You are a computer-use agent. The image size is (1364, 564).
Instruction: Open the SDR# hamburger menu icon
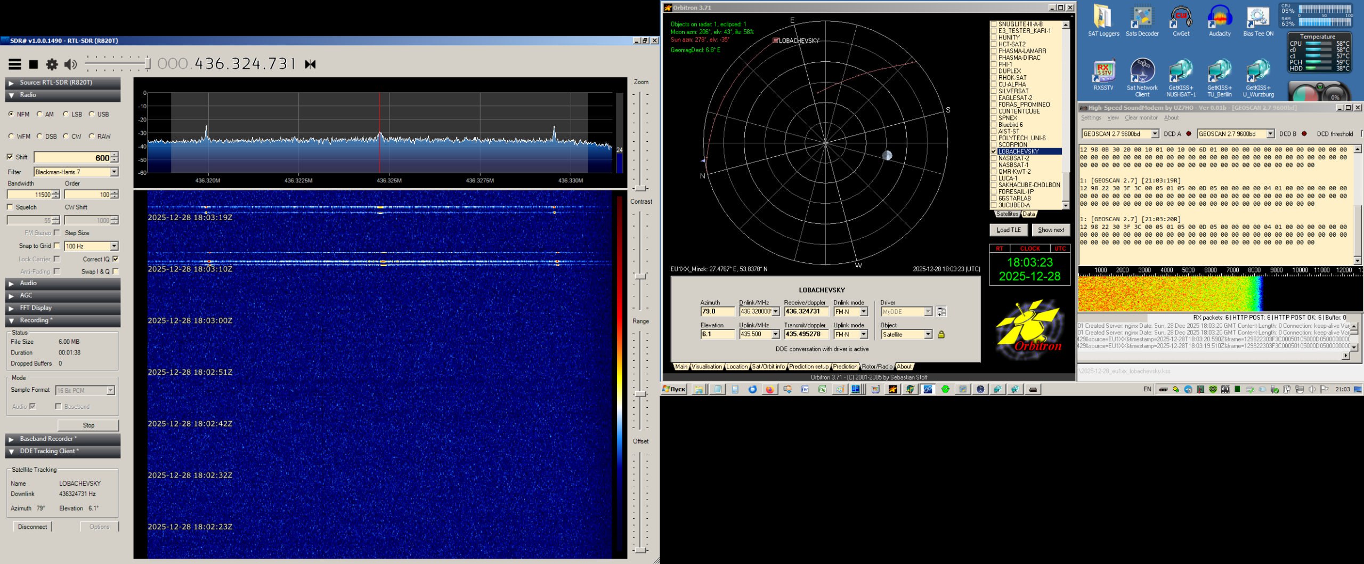click(x=15, y=65)
